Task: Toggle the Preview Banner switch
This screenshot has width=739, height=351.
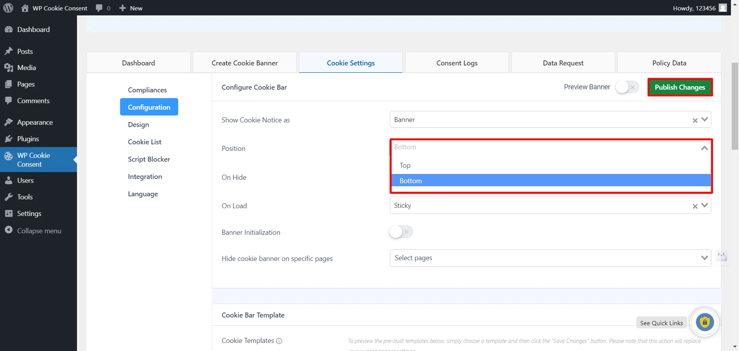Action: pyautogui.click(x=627, y=87)
